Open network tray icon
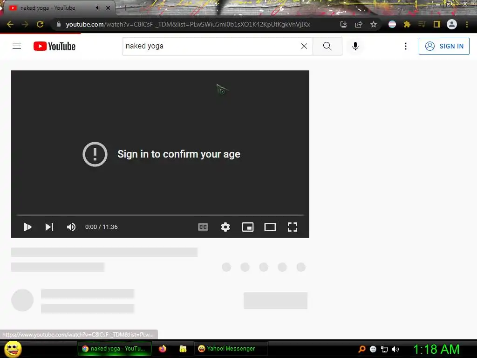Image resolution: width=477 pixels, height=358 pixels. (x=384, y=349)
